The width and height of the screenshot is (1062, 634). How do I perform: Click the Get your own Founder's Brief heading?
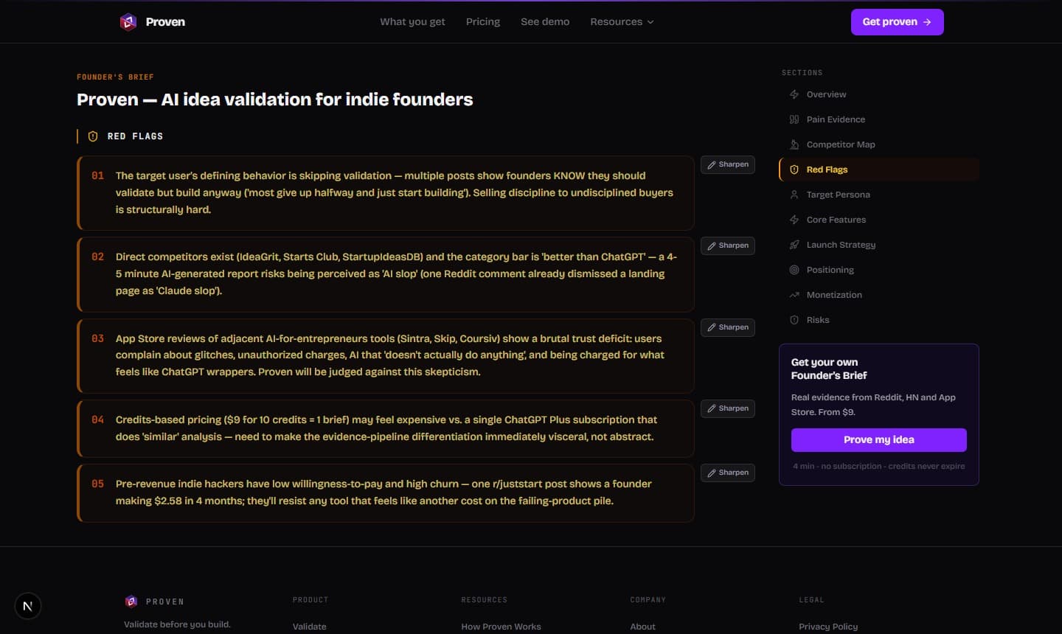(x=829, y=369)
